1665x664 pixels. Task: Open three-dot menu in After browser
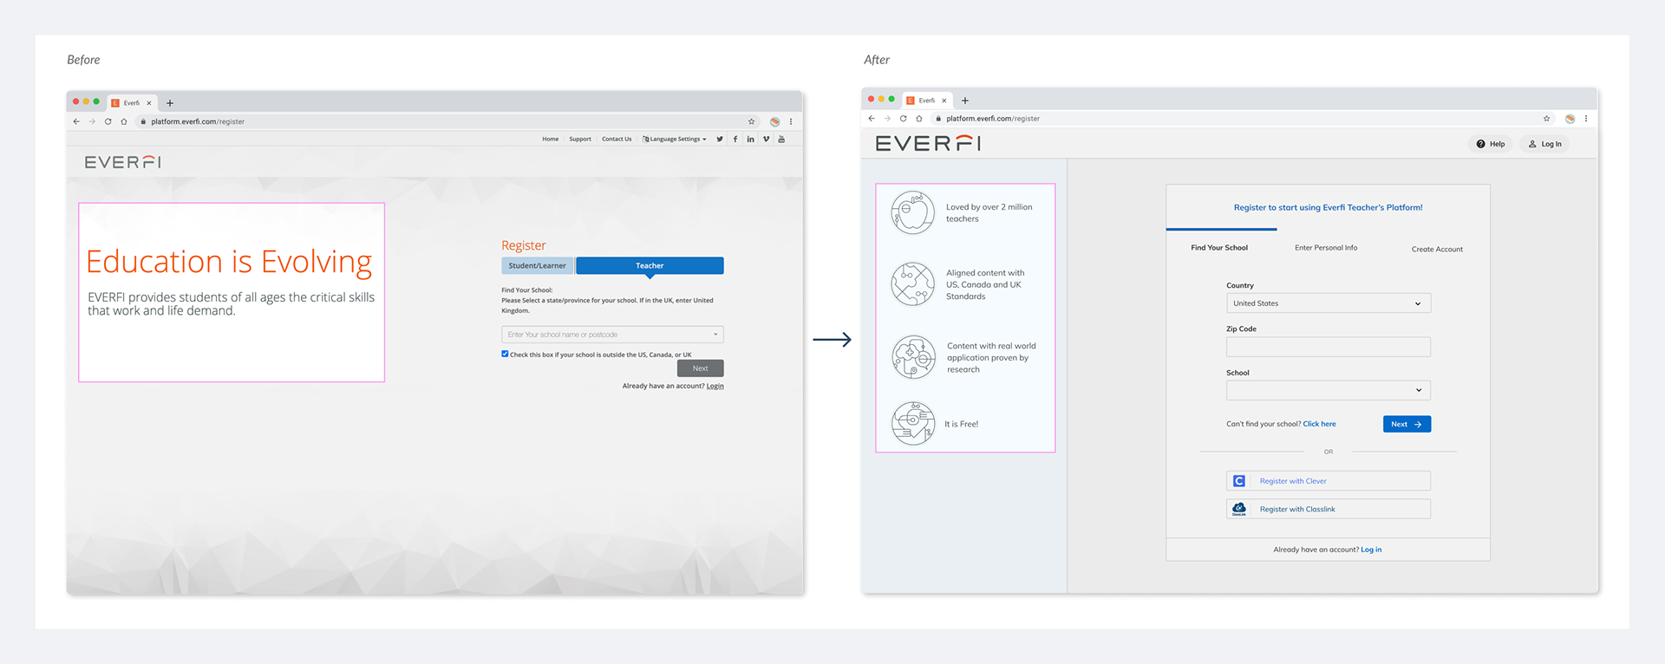(1586, 119)
